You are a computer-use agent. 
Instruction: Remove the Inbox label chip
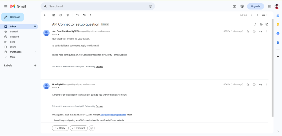pyautogui.click(x=108, y=24)
